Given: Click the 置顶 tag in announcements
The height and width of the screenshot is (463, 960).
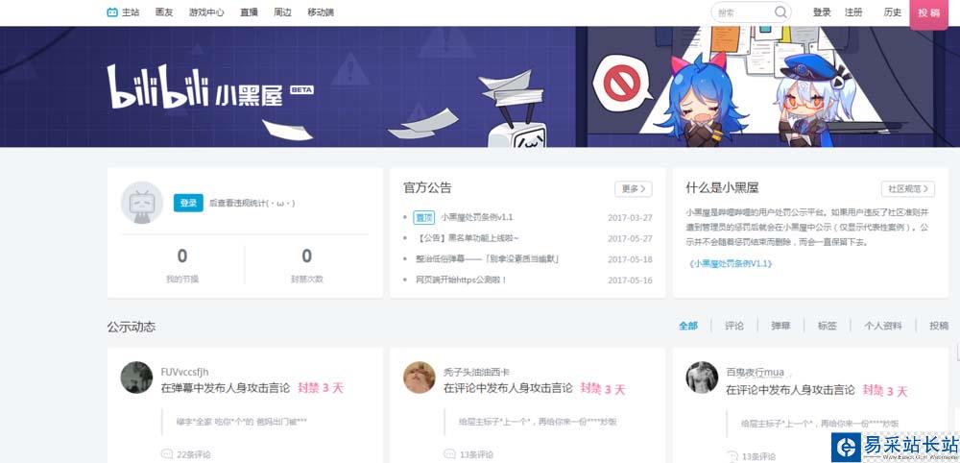Looking at the screenshot, I should point(423,217).
